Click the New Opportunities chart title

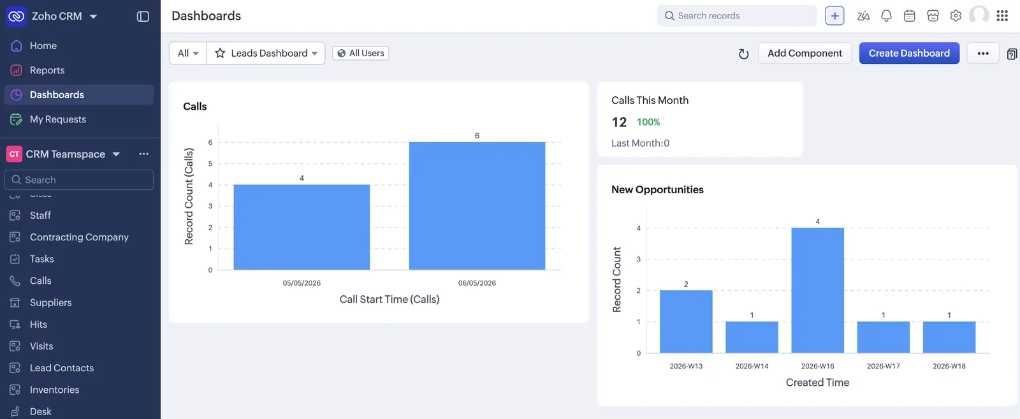pyautogui.click(x=657, y=189)
